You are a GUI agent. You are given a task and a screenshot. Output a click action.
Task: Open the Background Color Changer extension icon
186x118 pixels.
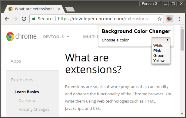(169, 19)
